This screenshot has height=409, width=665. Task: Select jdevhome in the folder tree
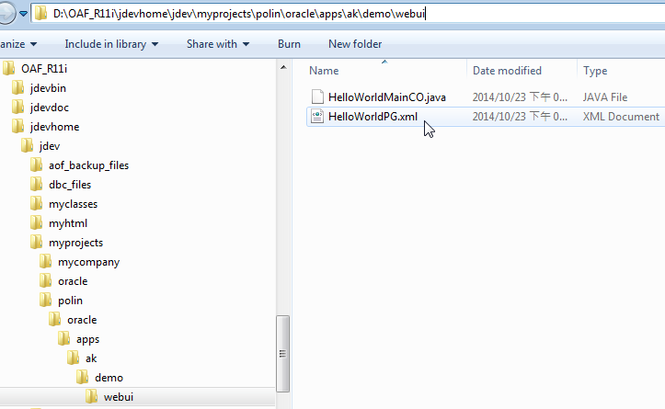[x=54, y=127]
